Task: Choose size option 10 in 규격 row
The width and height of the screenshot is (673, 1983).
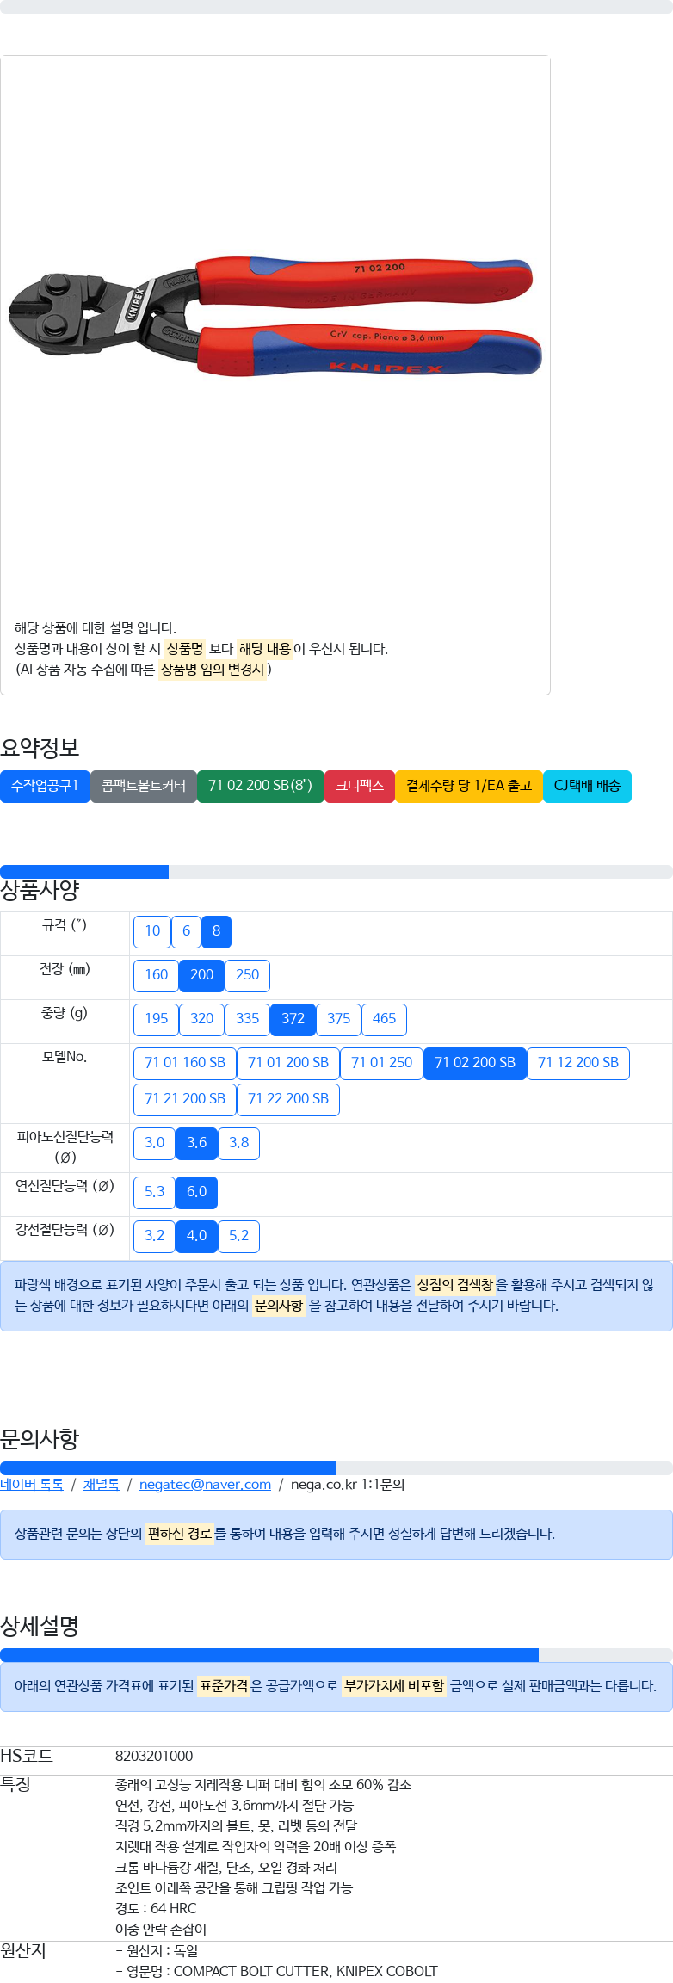Action: pyautogui.click(x=152, y=931)
